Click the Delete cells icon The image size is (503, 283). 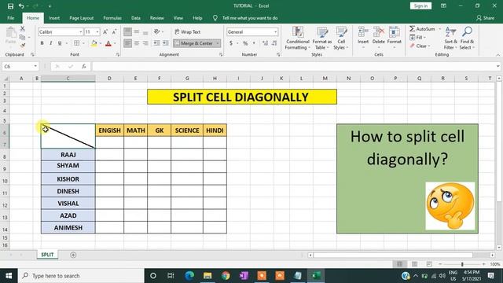pos(379,32)
